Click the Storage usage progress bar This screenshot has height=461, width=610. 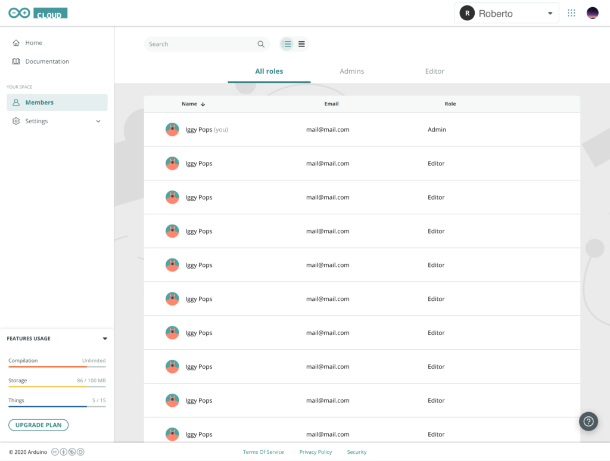point(57,386)
